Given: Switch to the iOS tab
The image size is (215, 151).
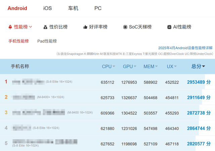Looking at the screenshot, I should coord(47,8).
